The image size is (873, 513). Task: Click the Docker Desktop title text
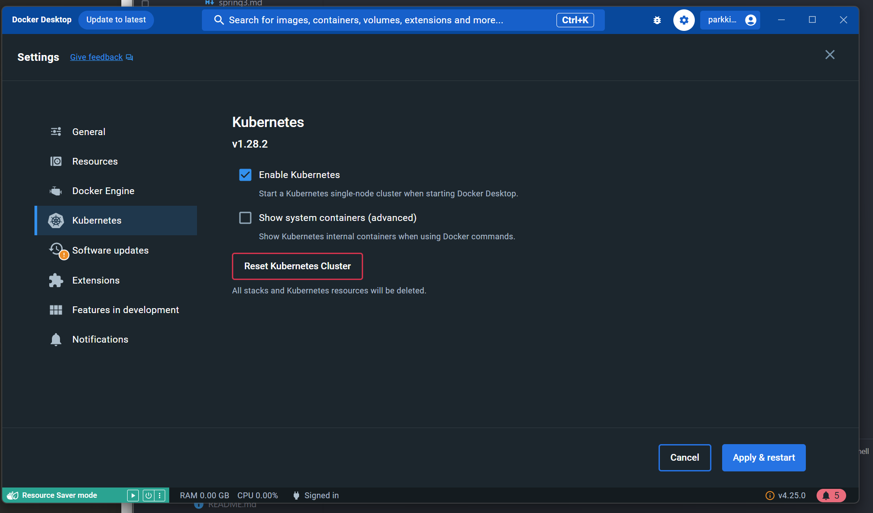coord(42,20)
